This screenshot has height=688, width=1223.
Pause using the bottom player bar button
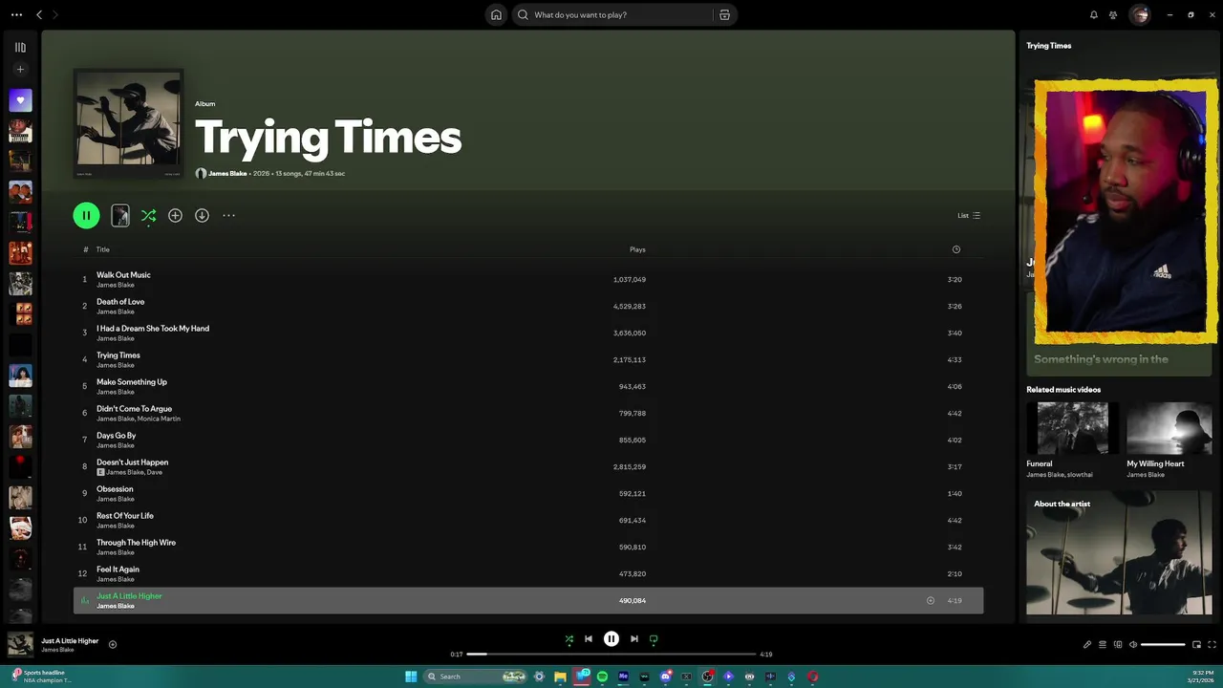[611, 639]
